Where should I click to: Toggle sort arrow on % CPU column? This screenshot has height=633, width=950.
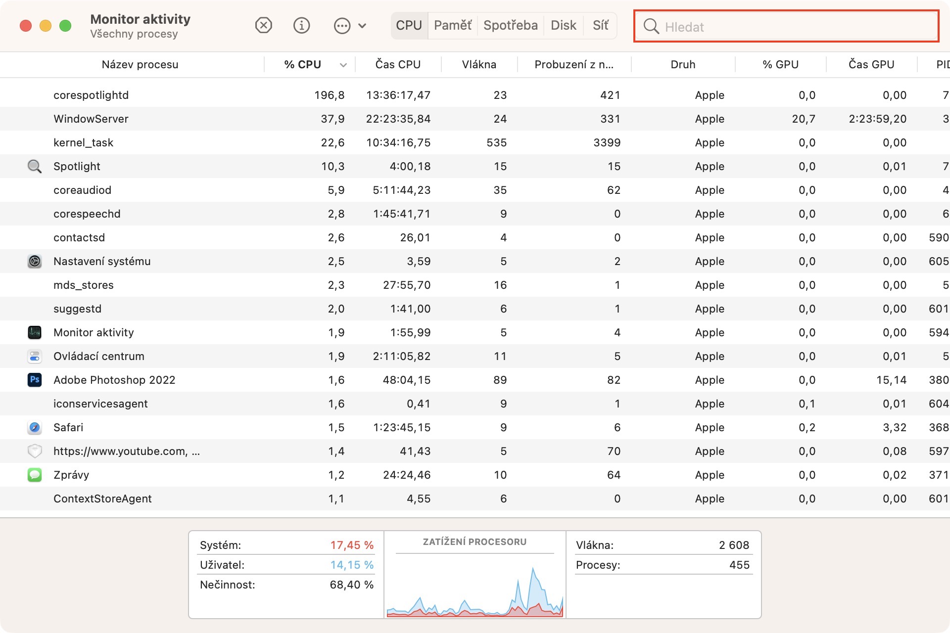(x=343, y=65)
